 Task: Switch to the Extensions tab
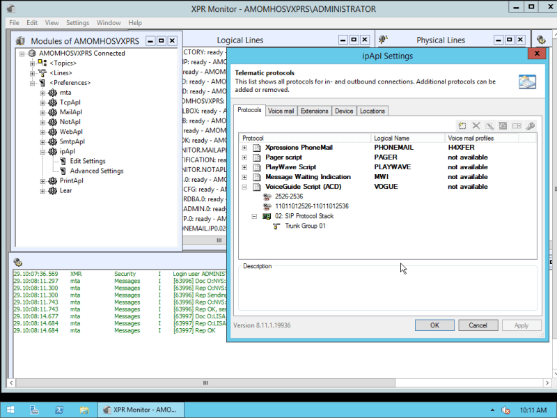tap(315, 111)
